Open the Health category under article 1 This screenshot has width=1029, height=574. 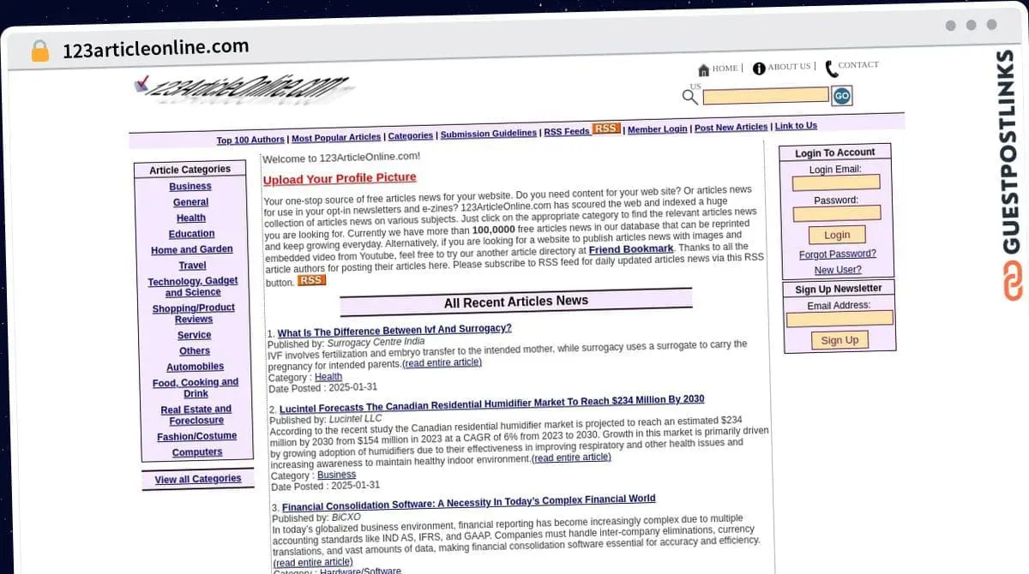[328, 376]
